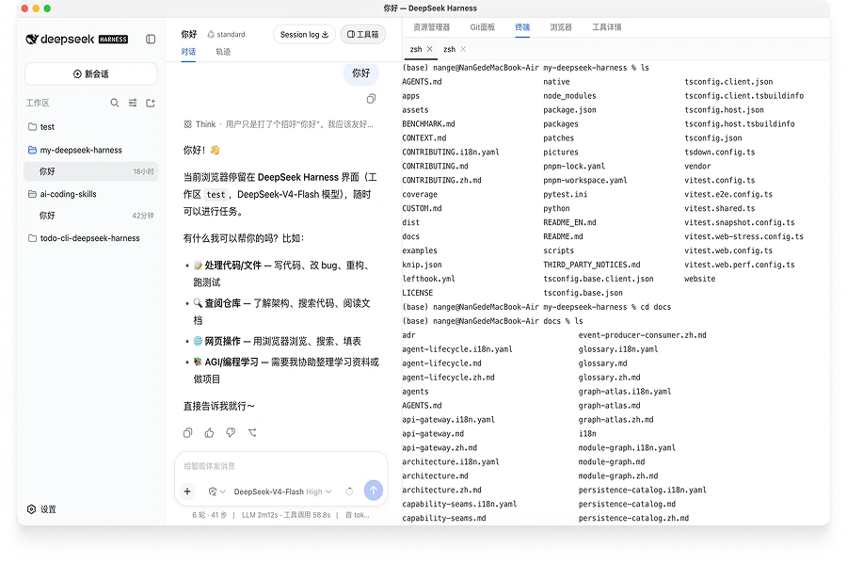
Task: Click the standard mode label
Action: coord(226,35)
